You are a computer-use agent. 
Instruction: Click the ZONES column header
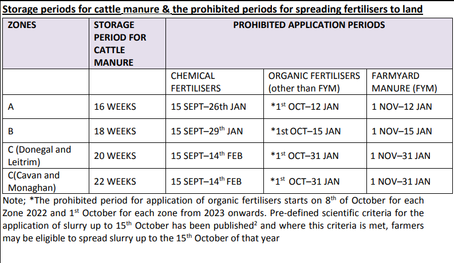point(22,26)
